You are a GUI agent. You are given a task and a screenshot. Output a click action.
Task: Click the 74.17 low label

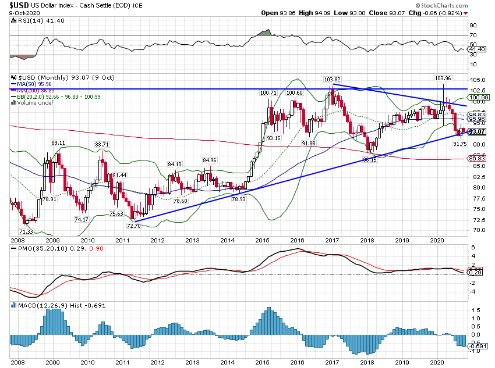pos(82,219)
